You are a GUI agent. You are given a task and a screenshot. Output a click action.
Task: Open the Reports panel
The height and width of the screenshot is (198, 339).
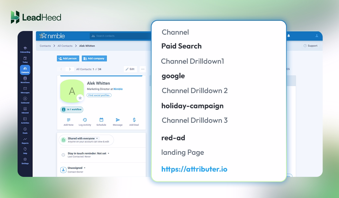click(x=25, y=141)
